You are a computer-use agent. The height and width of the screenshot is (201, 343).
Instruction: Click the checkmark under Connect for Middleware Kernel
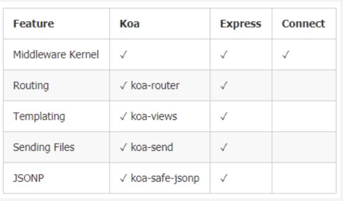285,54
